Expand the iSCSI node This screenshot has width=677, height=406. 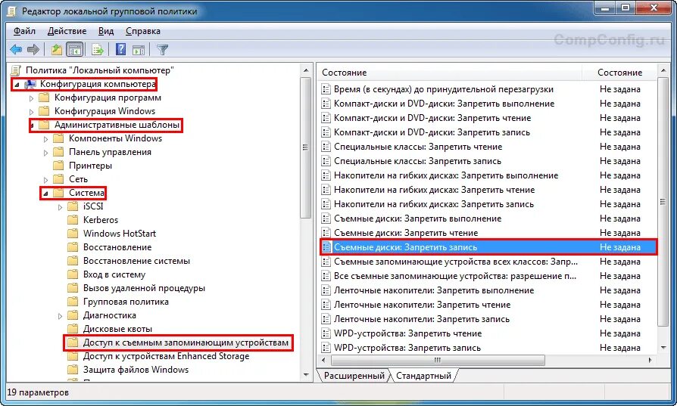60,207
